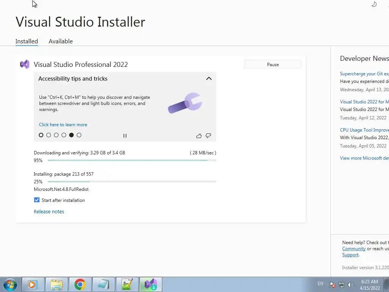Open the Community help link
Viewport: 389px width, 292px height.
(354, 249)
